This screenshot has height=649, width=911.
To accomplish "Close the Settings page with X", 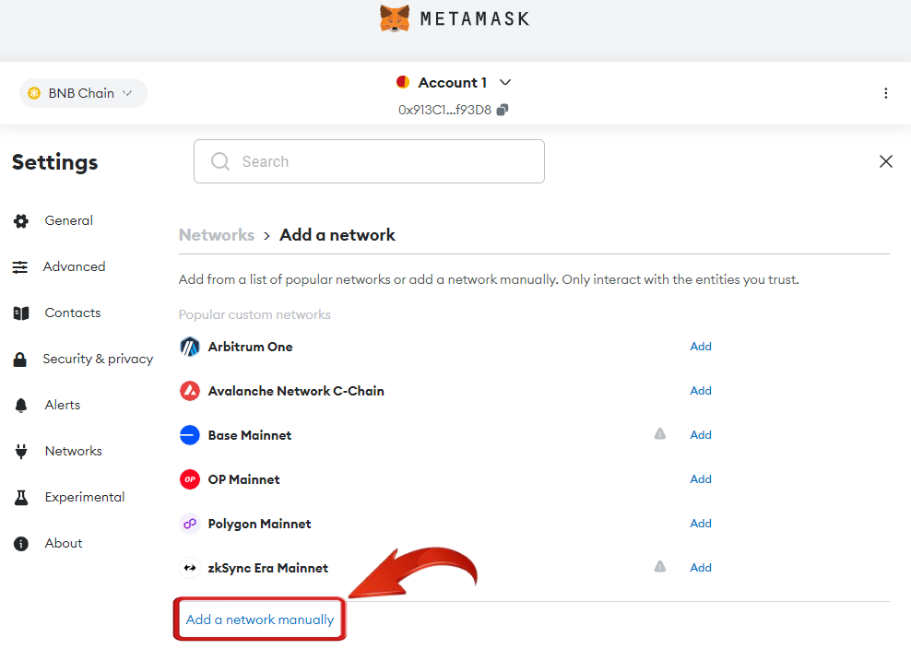I will point(885,161).
